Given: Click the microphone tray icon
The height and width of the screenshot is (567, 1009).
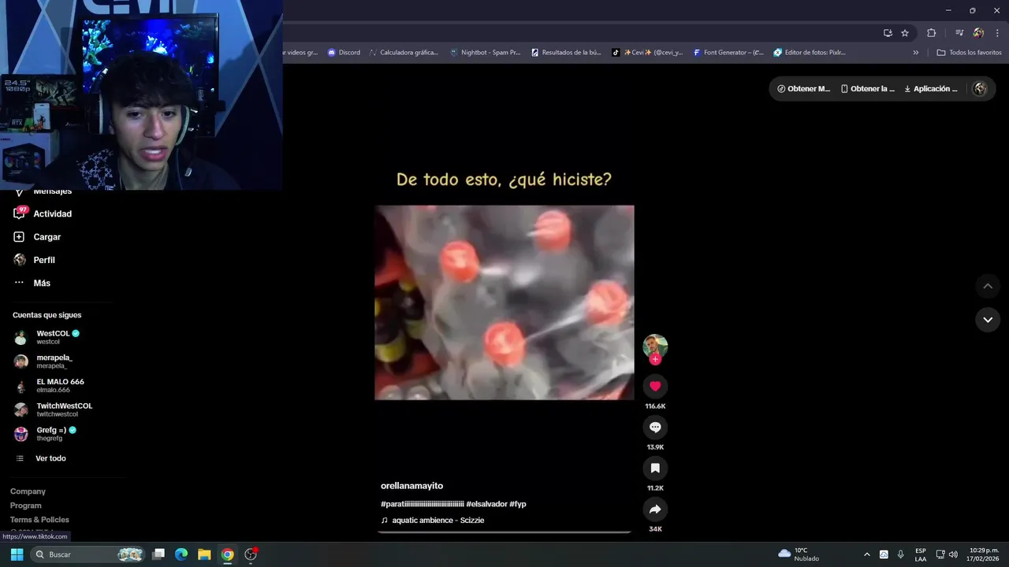Looking at the screenshot, I should point(901,554).
